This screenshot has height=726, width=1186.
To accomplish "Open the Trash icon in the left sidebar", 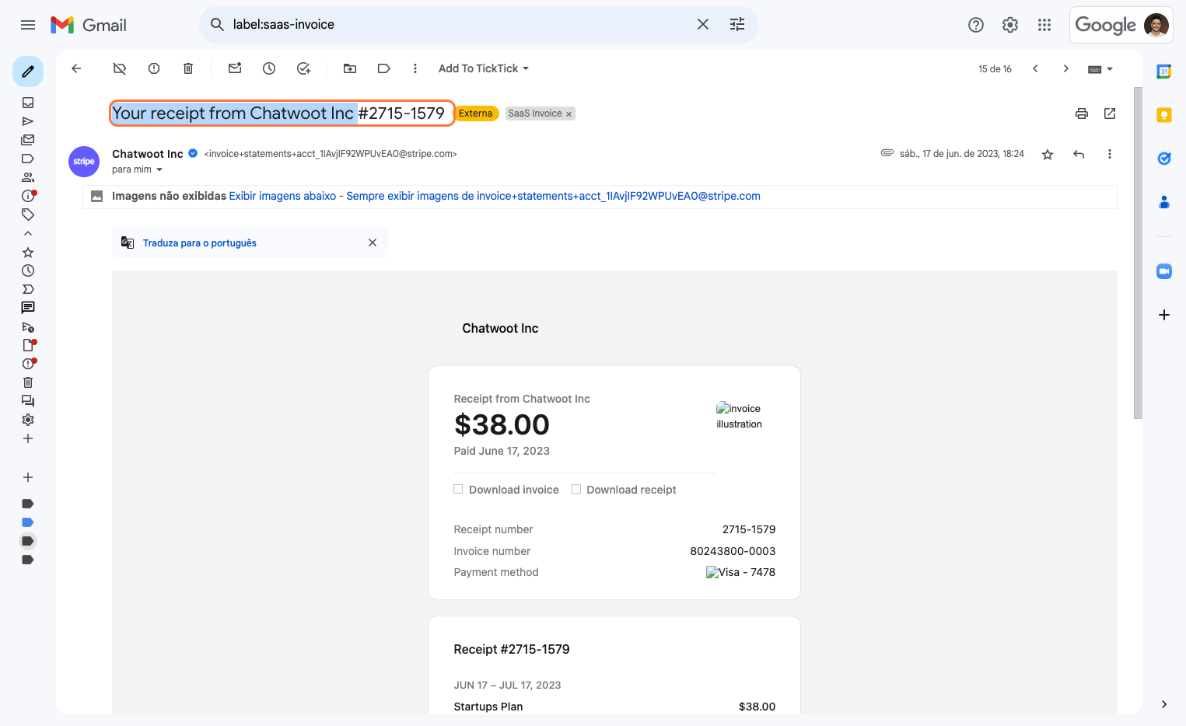I will point(28,382).
